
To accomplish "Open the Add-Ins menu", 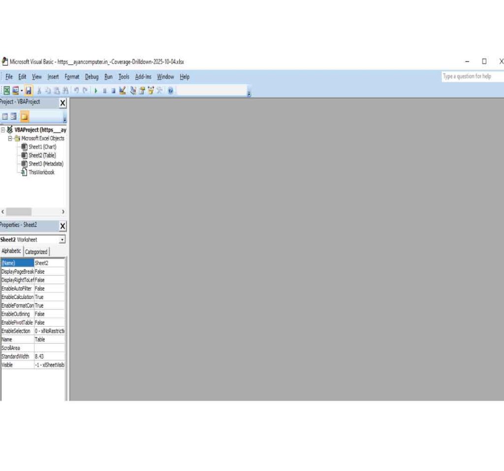I will coord(143,77).
